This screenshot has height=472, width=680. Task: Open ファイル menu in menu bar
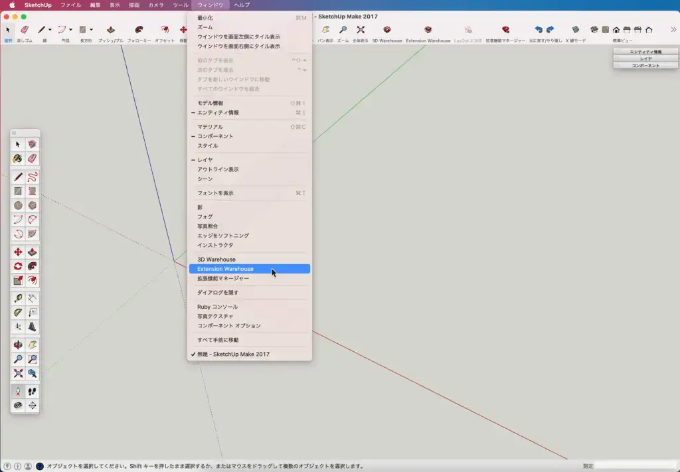click(x=70, y=5)
